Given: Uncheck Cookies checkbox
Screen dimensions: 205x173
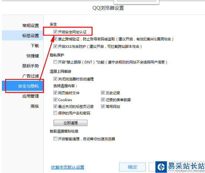Looking at the screenshot, I should coord(55,100).
